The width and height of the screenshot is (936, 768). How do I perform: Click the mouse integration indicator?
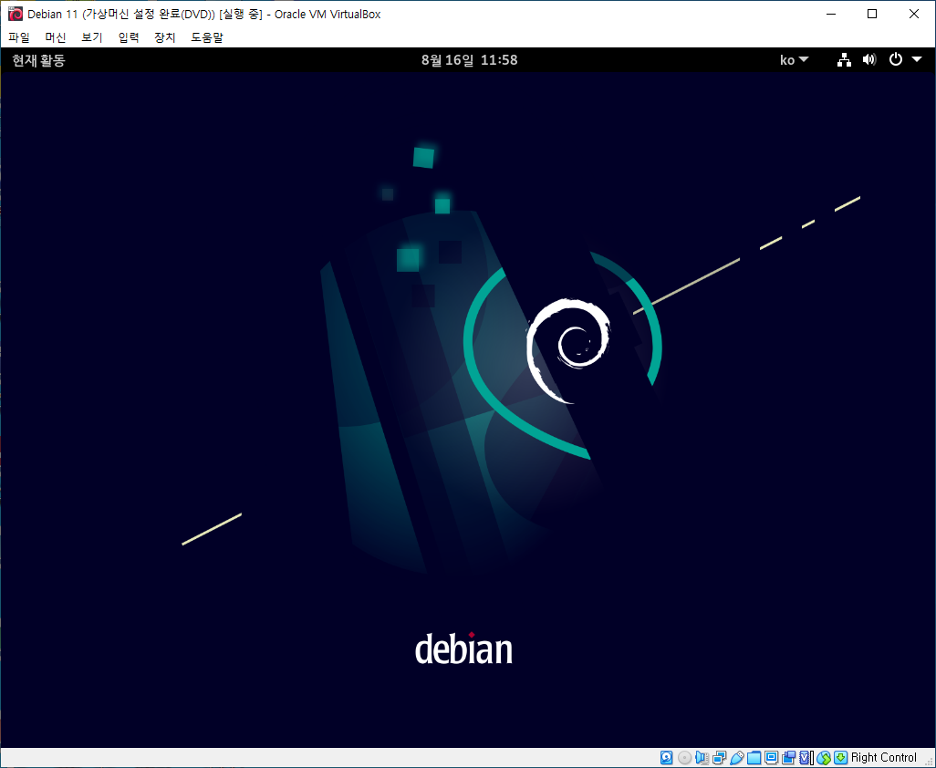pos(824,758)
